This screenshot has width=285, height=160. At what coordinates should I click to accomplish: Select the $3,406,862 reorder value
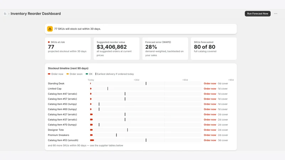click(x=112, y=47)
